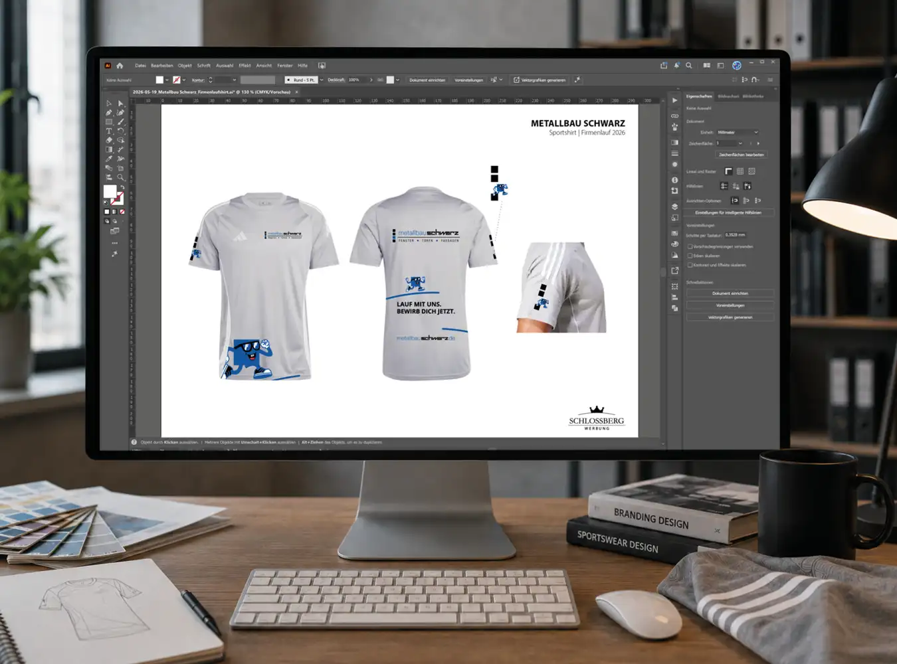The width and height of the screenshot is (897, 664).
Task: Enable Konturen und Effekte skalieren checkbox
Action: [690, 265]
